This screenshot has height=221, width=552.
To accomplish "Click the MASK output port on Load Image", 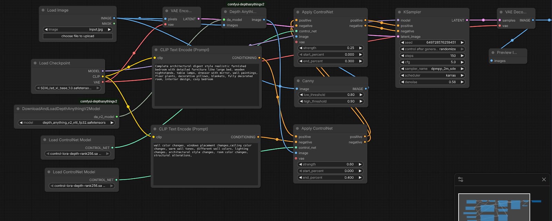I will click(114, 24).
